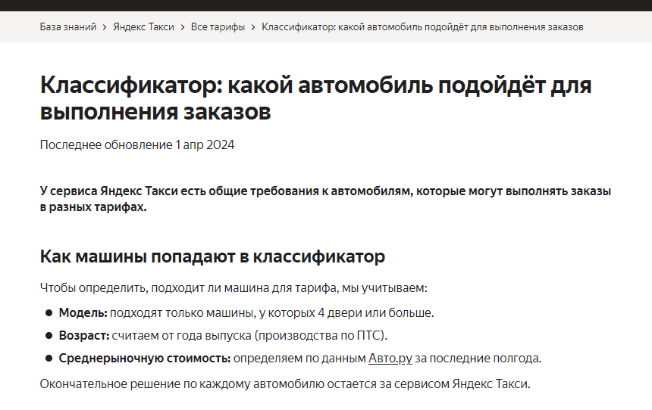Click the chevron after Яндекс Такси

tap(183, 27)
